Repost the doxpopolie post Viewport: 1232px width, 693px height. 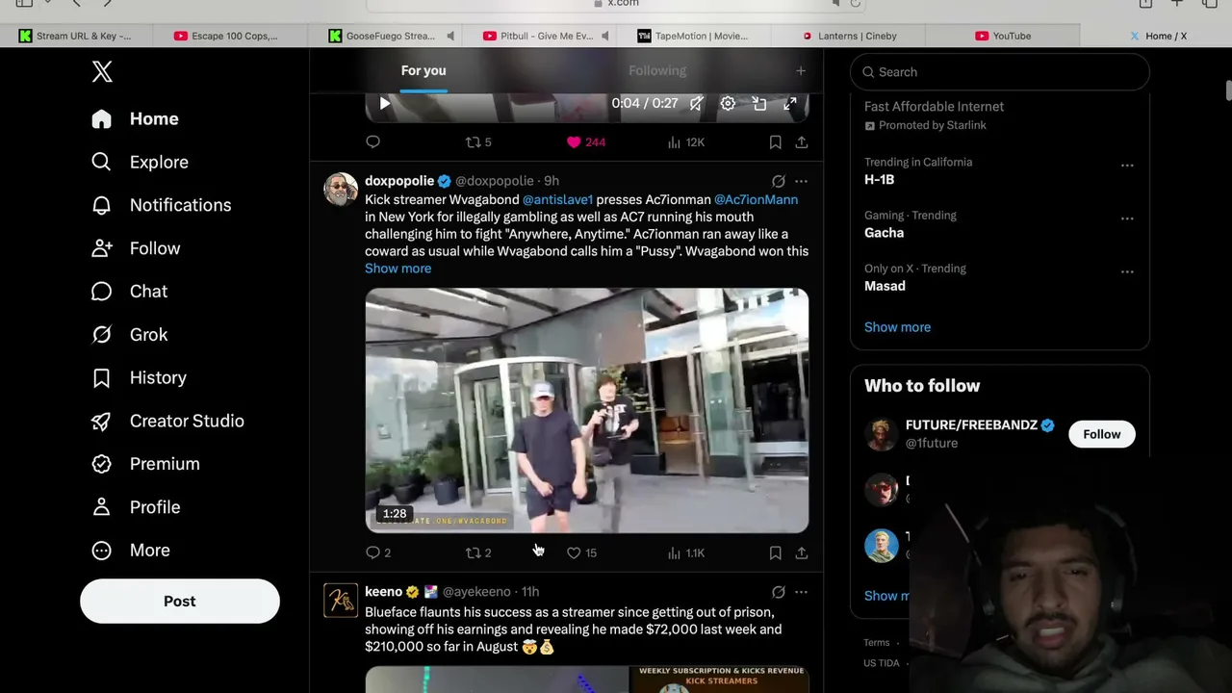click(x=478, y=552)
